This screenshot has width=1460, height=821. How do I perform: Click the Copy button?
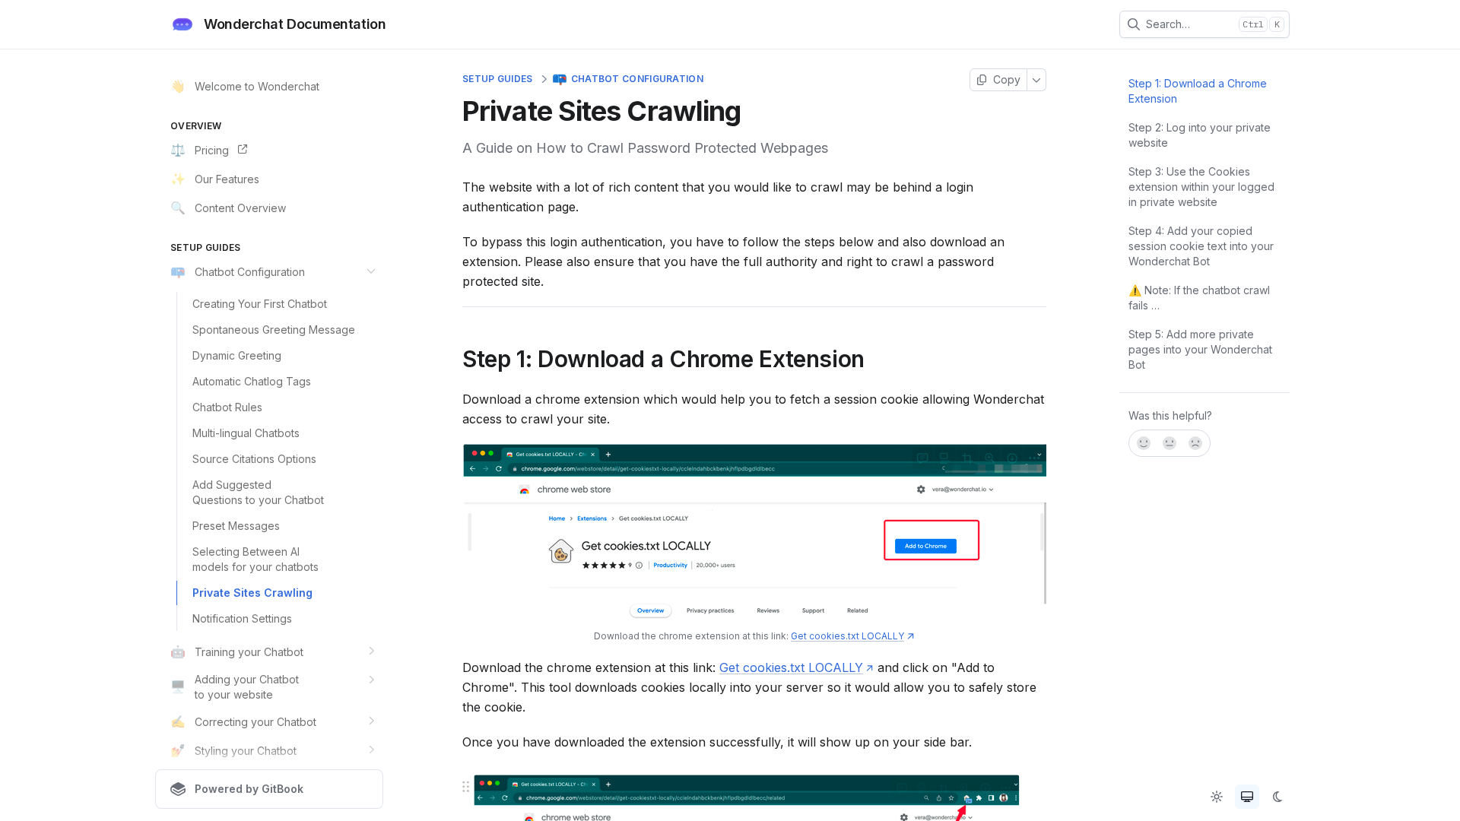point(998,80)
